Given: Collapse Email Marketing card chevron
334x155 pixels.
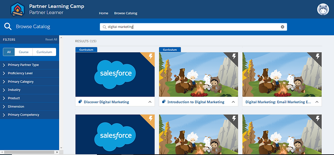Looking at the screenshot, I should click(x=317, y=102).
